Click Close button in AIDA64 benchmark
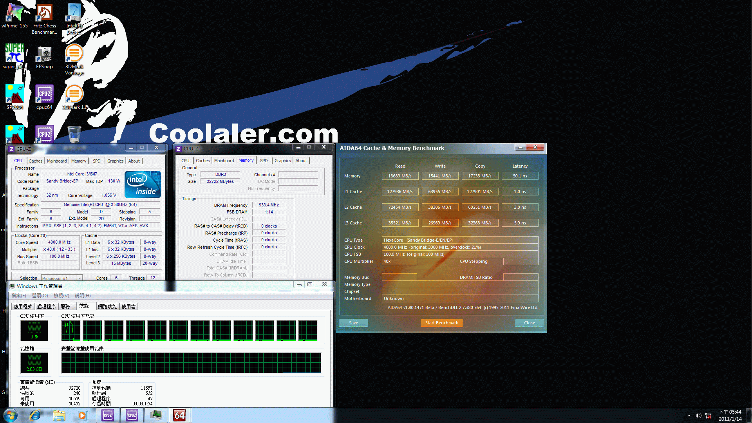This screenshot has height=423, width=752. (x=529, y=323)
